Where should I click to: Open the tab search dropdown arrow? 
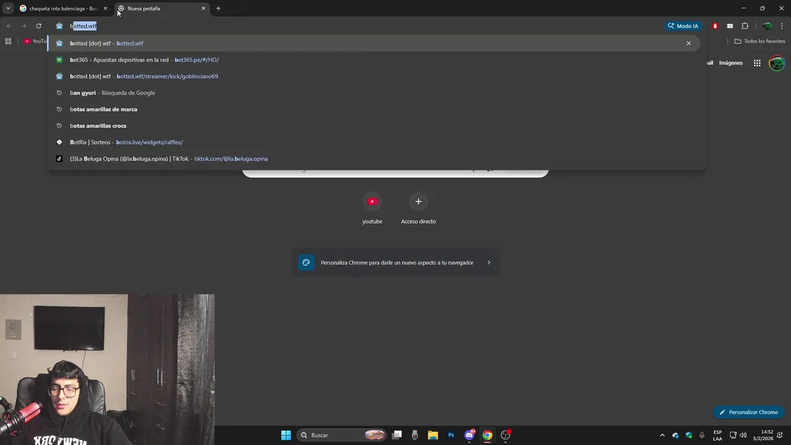tap(8, 8)
